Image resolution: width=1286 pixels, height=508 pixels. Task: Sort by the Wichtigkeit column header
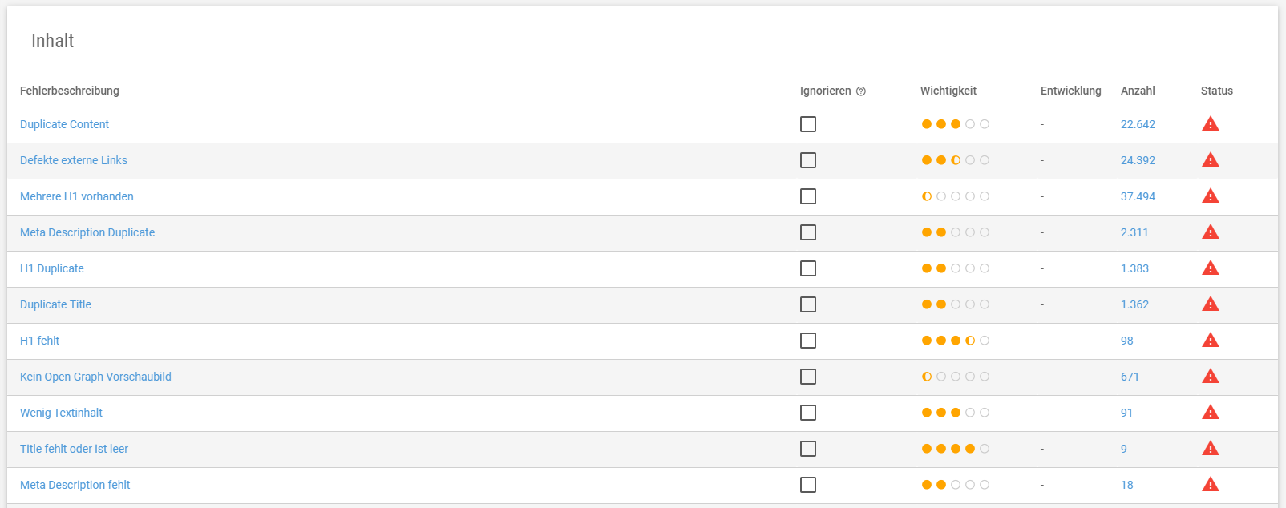(x=948, y=91)
